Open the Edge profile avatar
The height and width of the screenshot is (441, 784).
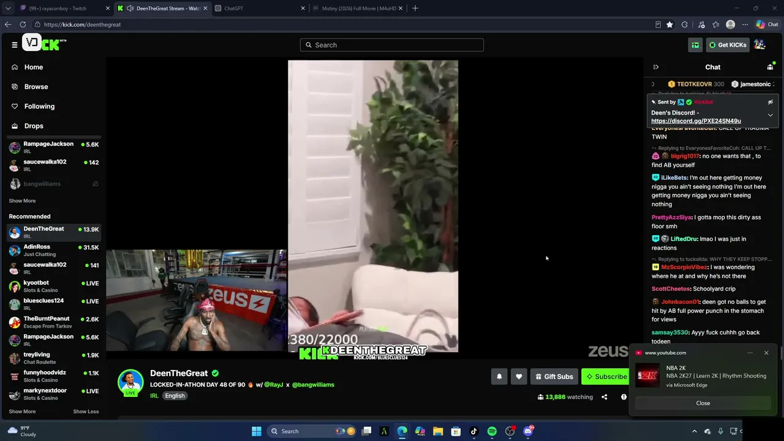click(730, 24)
